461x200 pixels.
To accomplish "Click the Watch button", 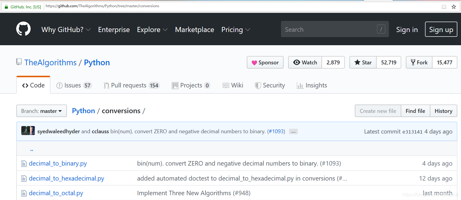I will [x=305, y=62].
